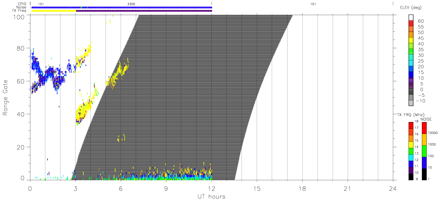This screenshot has height=204, width=442.
Task: Click the cyan 12–13 segment of TX FRQ colorbar
Action: 411,157
